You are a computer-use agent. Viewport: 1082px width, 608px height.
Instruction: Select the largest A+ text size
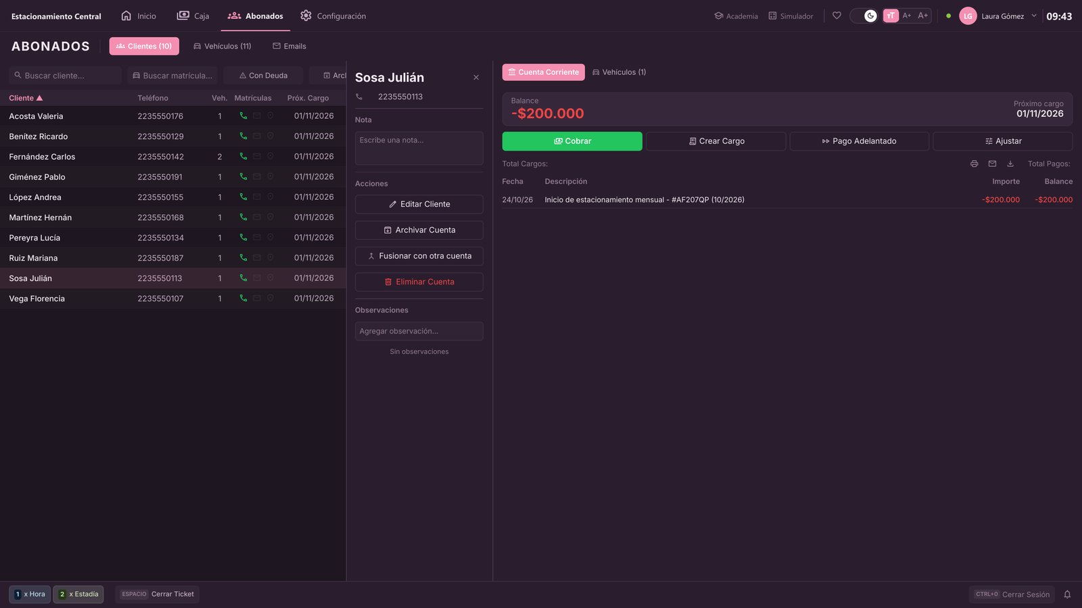(x=923, y=16)
